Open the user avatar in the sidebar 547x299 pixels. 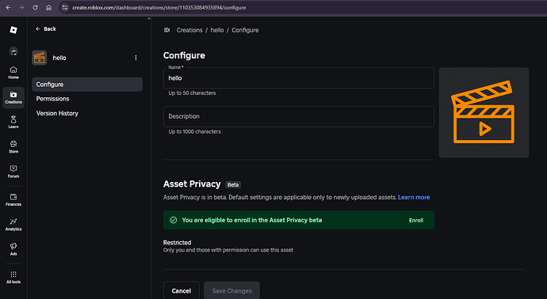click(x=13, y=51)
